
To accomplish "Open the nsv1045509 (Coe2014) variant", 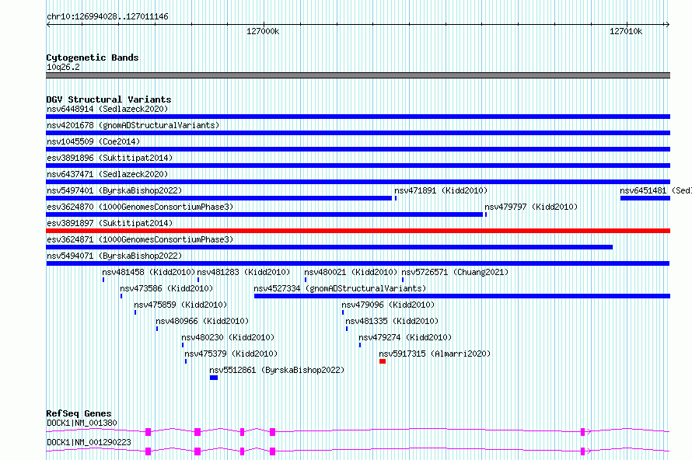I will pyautogui.click(x=93, y=141).
